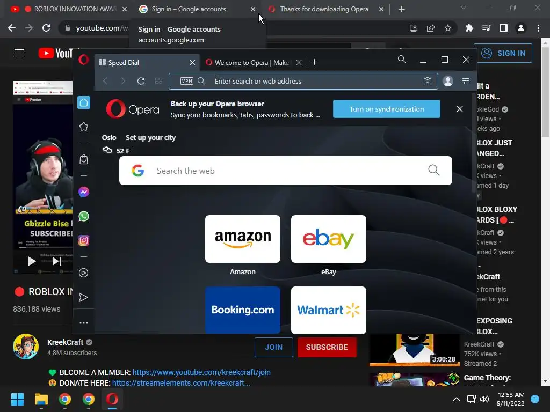Open YouTube hamburger guide menu
Image resolution: width=550 pixels, height=412 pixels.
[x=19, y=53]
